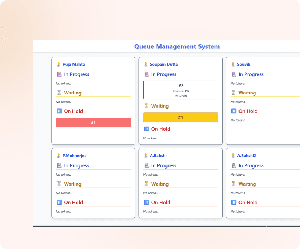The width and height of the screenshot is (300, 249).
Task: Click the In Progress heading under Puja Mahto
Action: click(77, 74)
